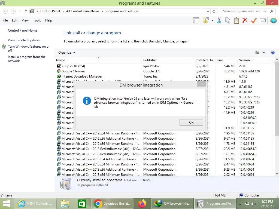This screenshot has width=279, height=209.
Task: Close the IDM browser integration dialog
Action: 201,84
